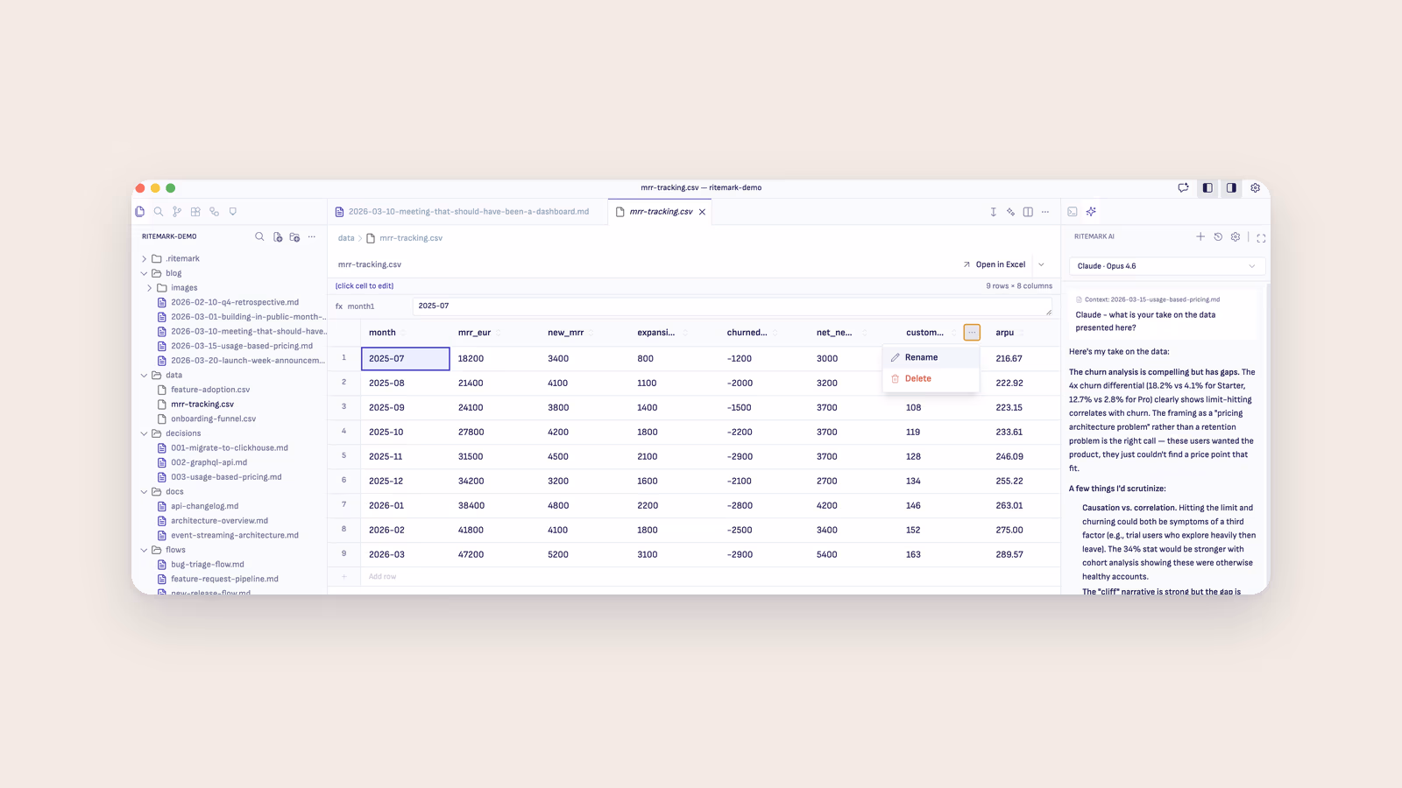Click the text cursor icon in editor toolbar

pyautogui.click(x=993, y=212)
